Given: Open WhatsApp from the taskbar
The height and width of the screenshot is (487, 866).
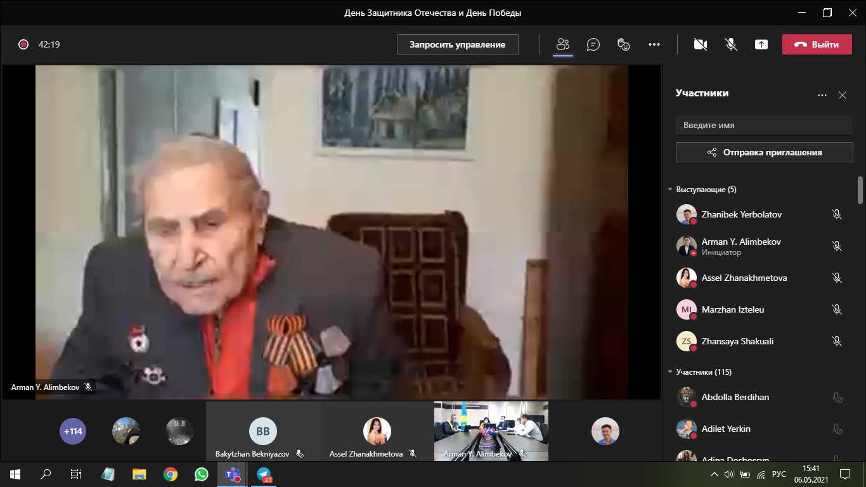Looking at the screenshot, I should tap(201, 474).
